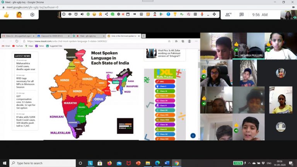297x167 pixels.
Task: Toggle the red microphone icon in toolbar
Action: point(202,14)
